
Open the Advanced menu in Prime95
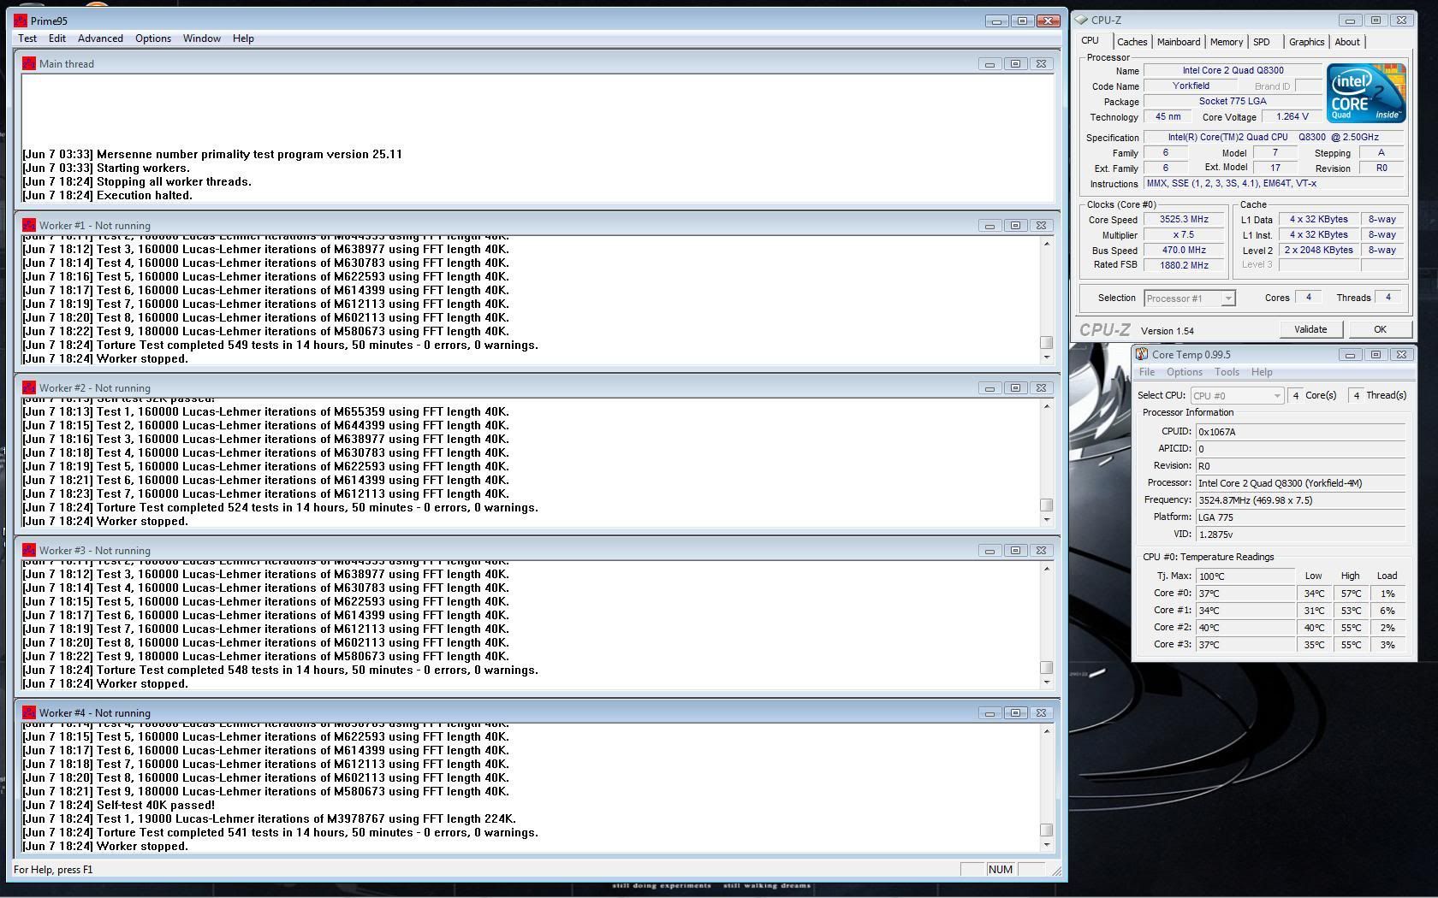tap(100, 38)
